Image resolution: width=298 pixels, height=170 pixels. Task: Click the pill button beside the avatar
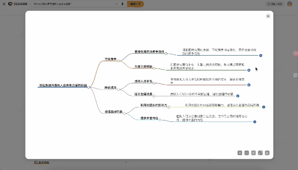(275, 4)
